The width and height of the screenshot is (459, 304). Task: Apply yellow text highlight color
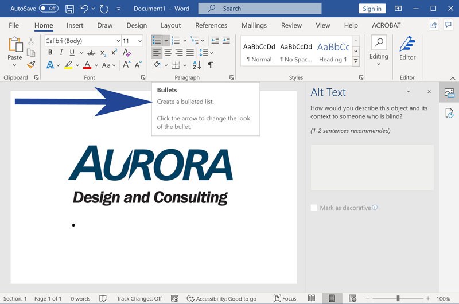pos(68,65)
